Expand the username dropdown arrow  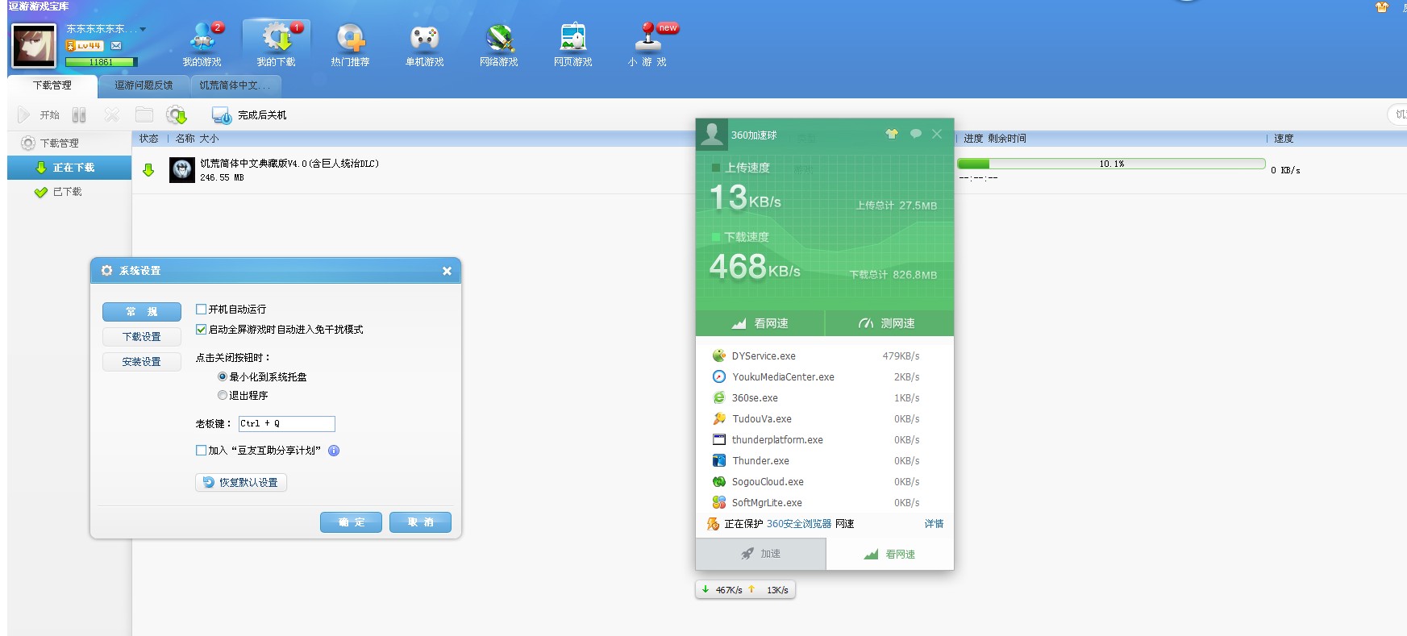pos(143,29)
